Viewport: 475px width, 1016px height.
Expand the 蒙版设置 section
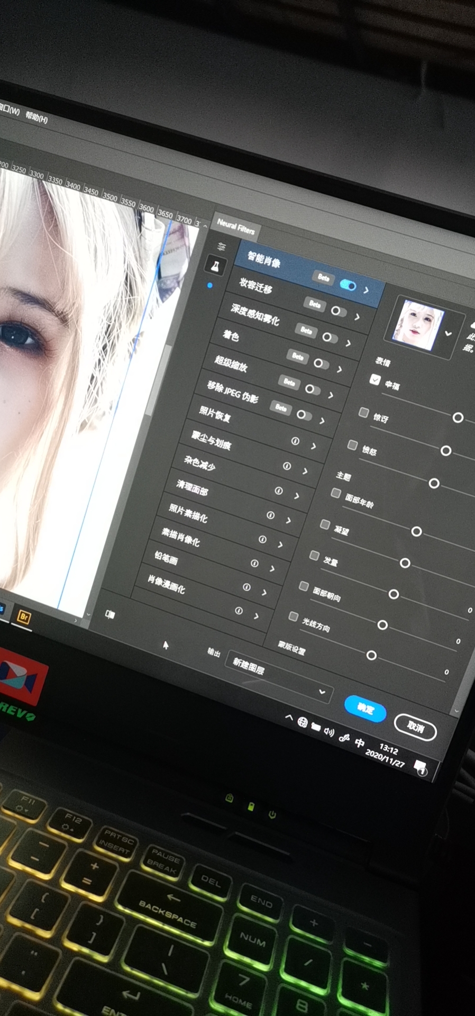[x=291, y=647]
